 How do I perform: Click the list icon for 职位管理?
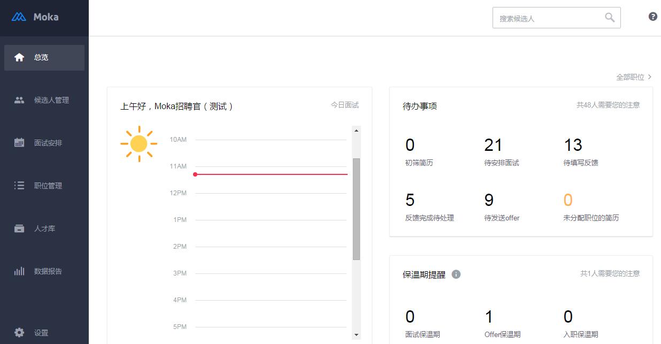(19, 186)
